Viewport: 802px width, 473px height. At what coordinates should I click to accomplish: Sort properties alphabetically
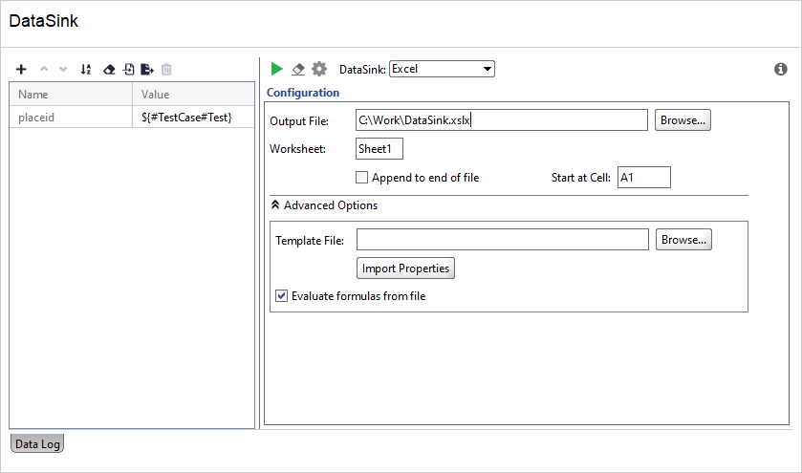point(86,69)
